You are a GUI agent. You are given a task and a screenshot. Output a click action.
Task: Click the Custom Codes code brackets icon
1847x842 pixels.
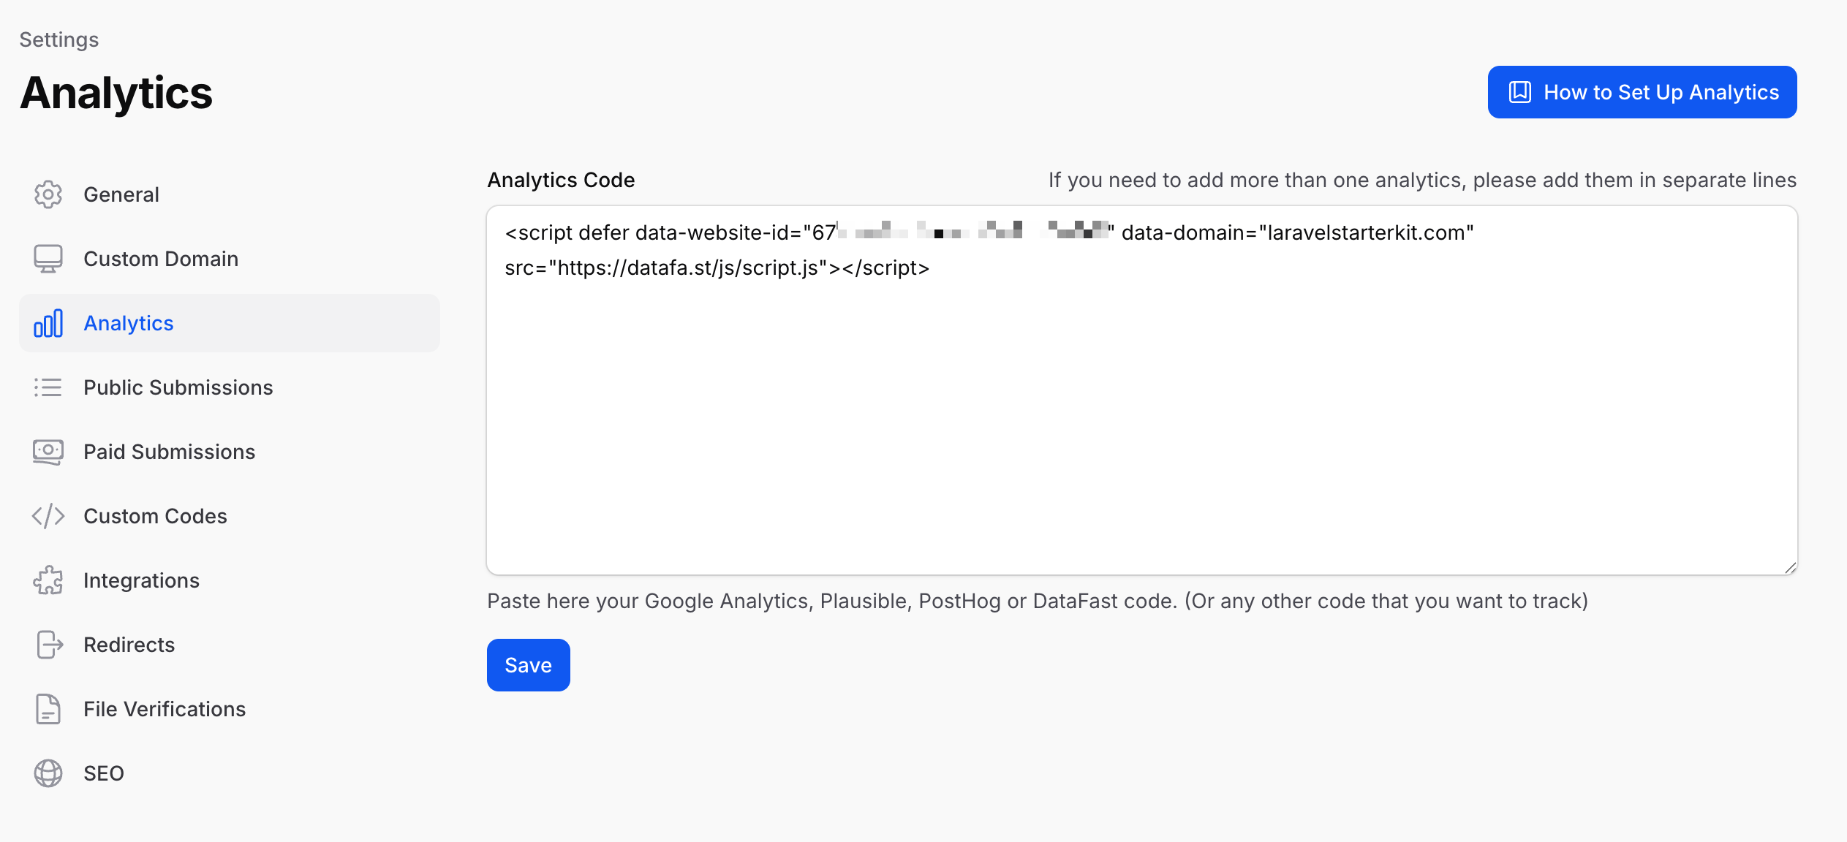pyautogui.click(x=48, y=515)
